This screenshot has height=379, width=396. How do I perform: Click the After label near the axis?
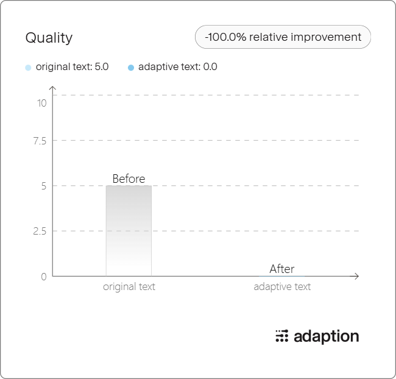[282, 269]
